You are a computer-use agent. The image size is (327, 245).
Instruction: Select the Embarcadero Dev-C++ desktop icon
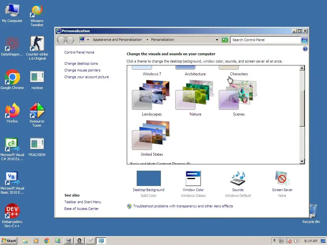point(12,216)
